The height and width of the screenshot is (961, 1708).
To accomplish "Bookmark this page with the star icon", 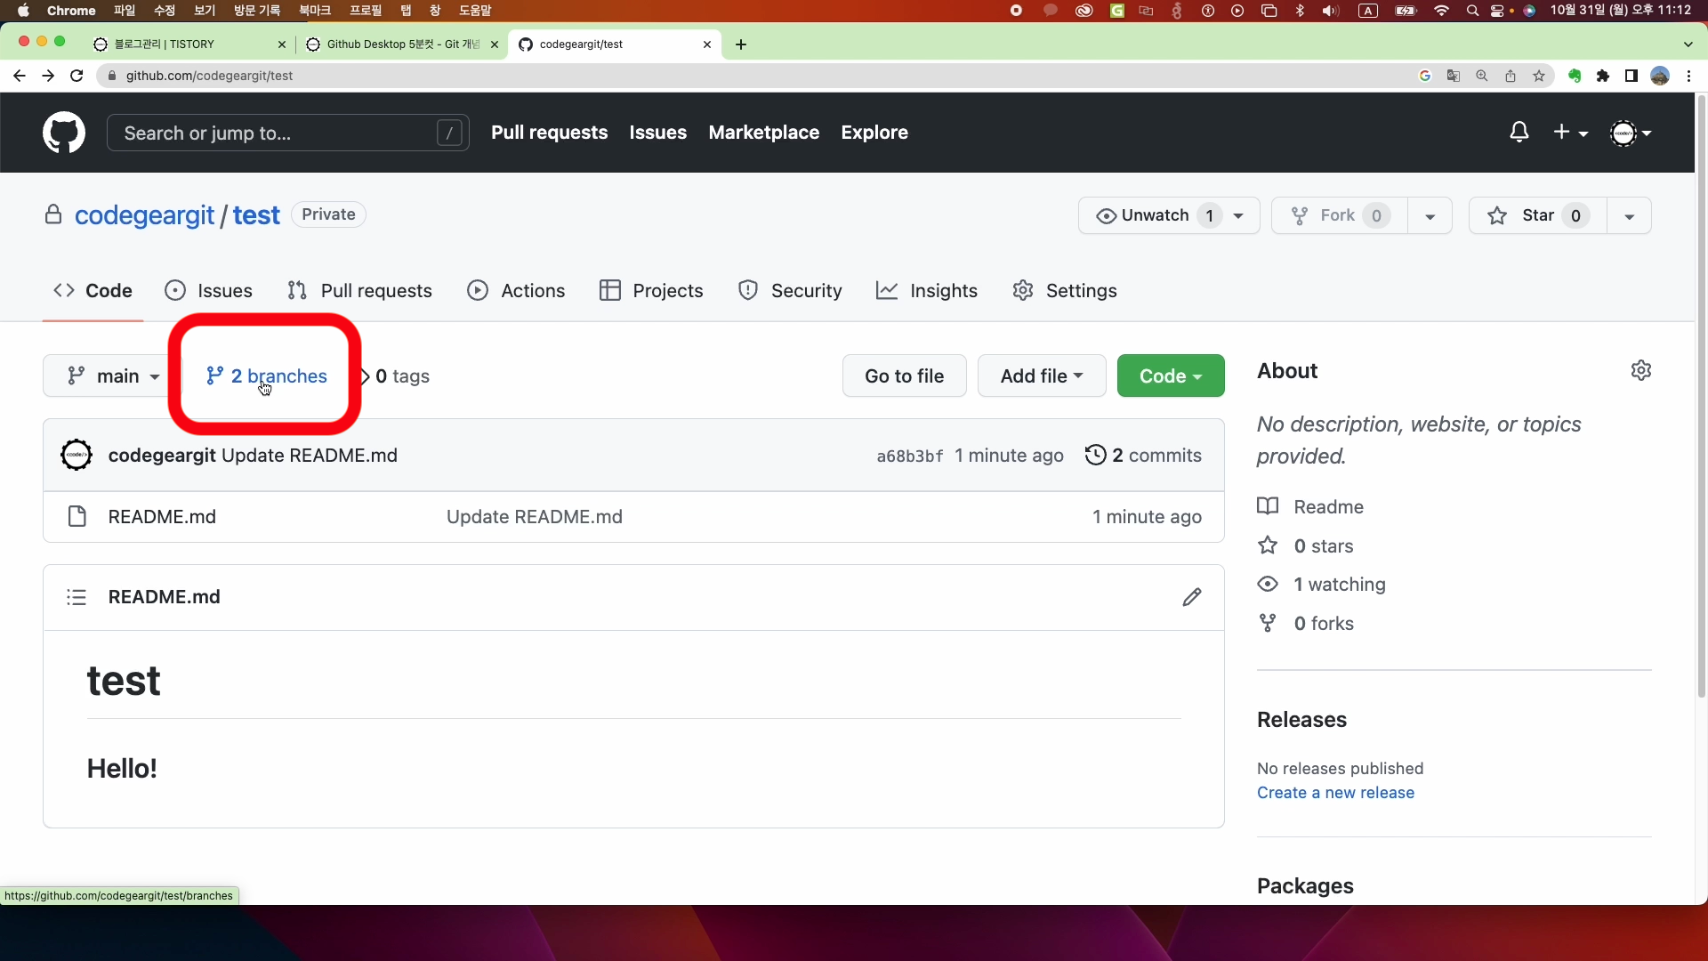I will pos(1539,76).
